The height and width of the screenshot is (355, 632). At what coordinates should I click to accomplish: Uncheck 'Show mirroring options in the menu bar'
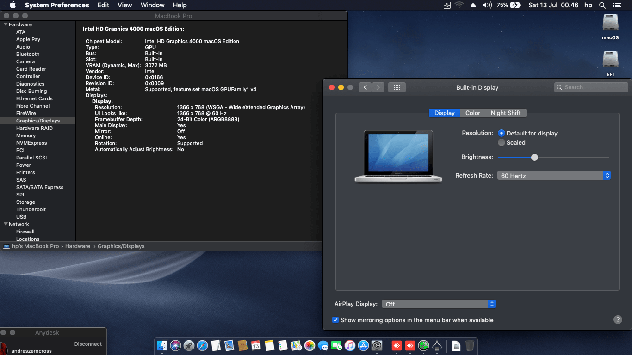(x=335, y=320)
